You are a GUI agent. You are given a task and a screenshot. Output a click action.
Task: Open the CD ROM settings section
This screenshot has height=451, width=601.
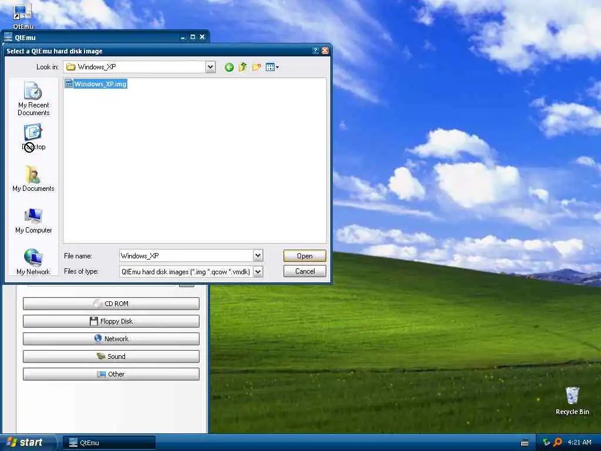point(111,304)
